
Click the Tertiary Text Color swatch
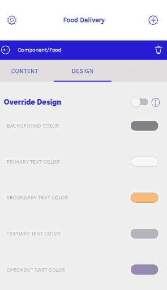click(145, 234)
